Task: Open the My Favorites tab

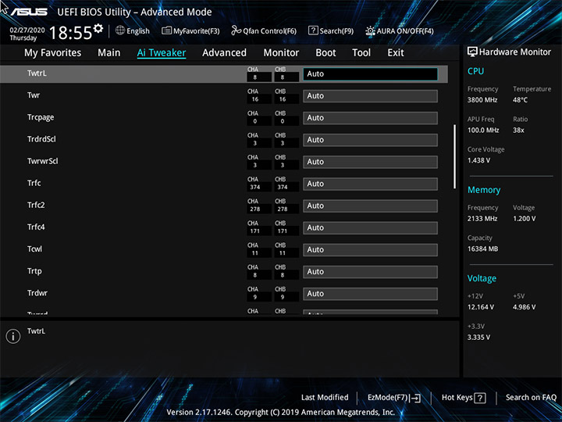Action: (53, 53)
